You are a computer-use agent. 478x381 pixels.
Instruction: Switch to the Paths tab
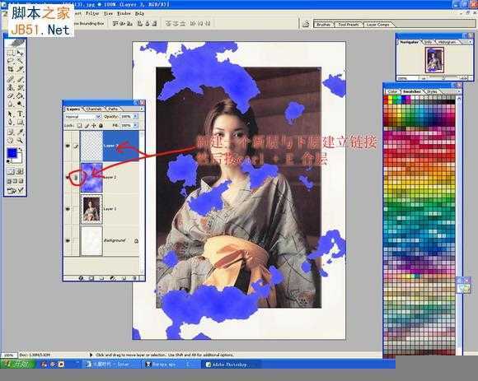coord(113,109)
